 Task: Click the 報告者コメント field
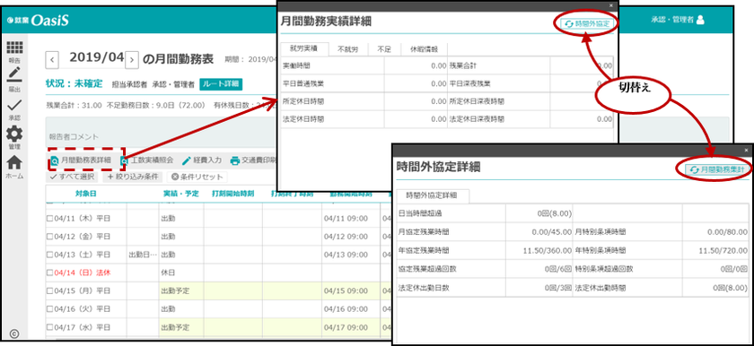(161, 136)
